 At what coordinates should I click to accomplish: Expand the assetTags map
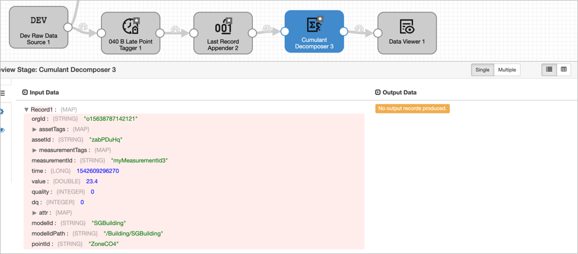[x=35, y=129]
